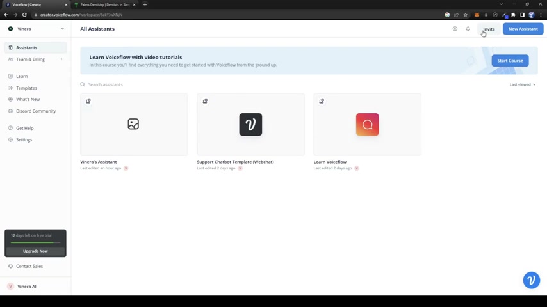Click the Learn Voiceflow title text
Screen dimensions: 547x307
[x=330, y=162]
